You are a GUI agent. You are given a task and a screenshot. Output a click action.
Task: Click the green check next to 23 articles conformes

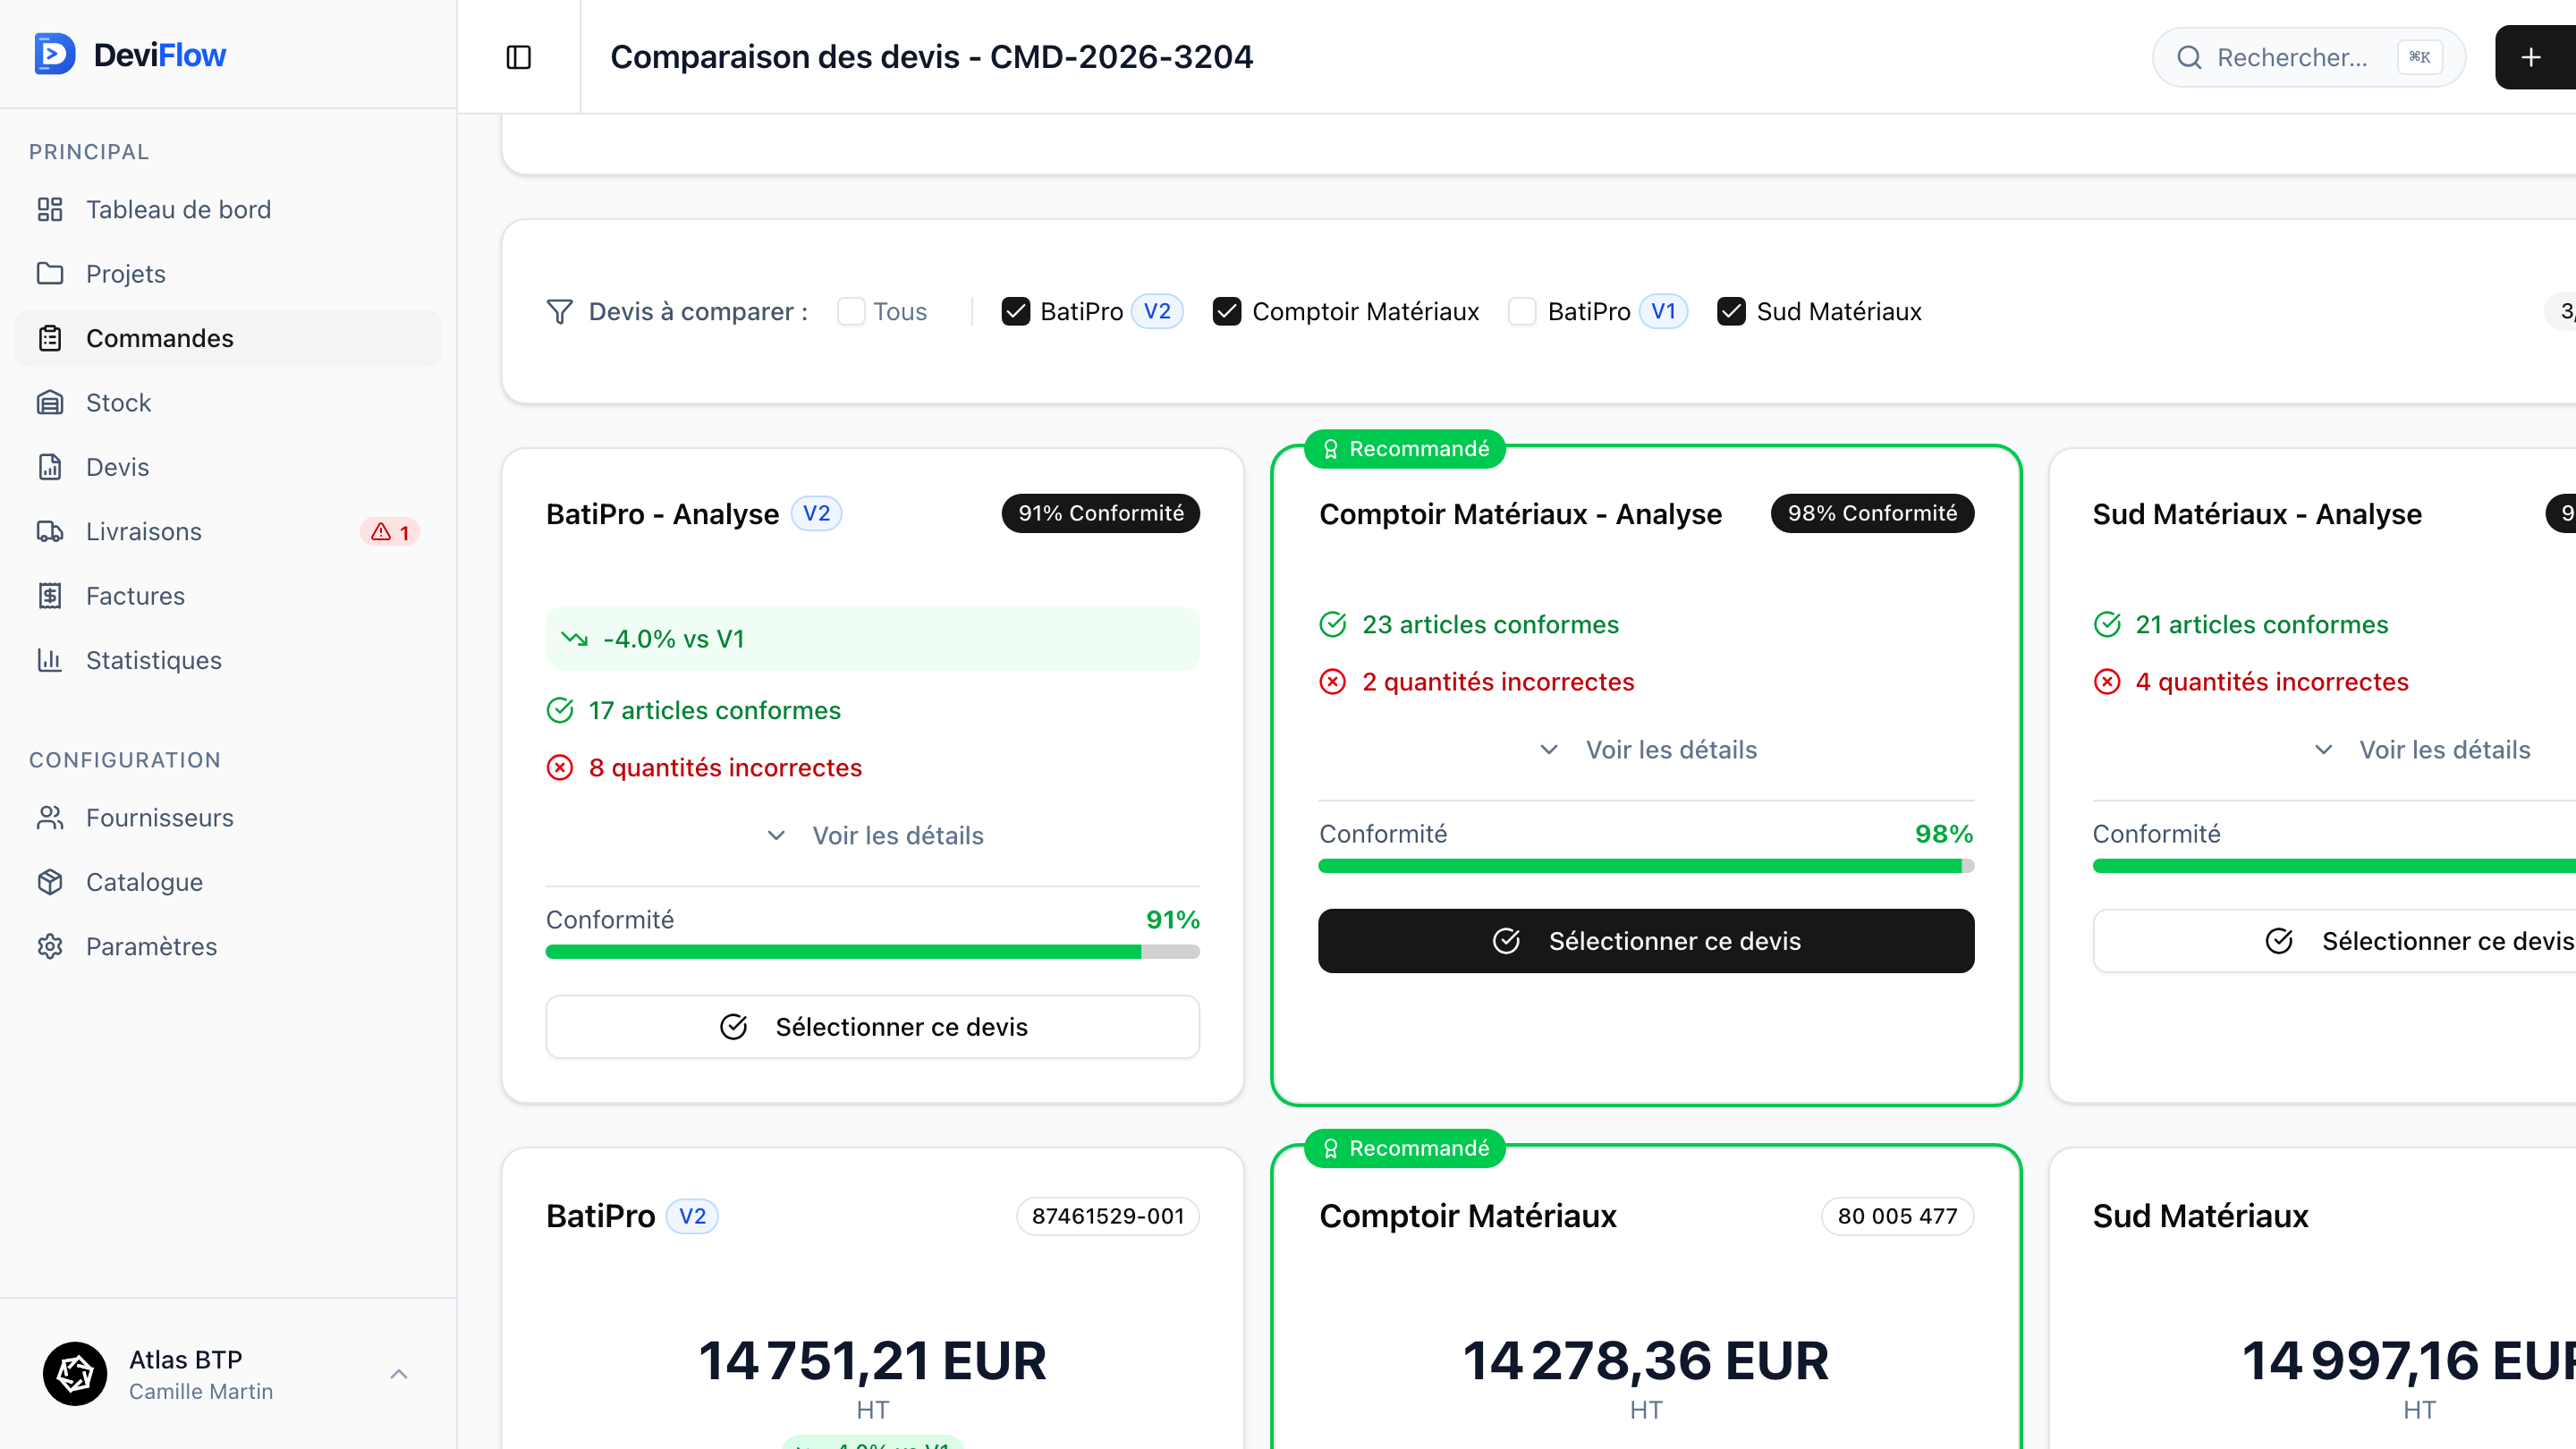[x=1333, y=624]
